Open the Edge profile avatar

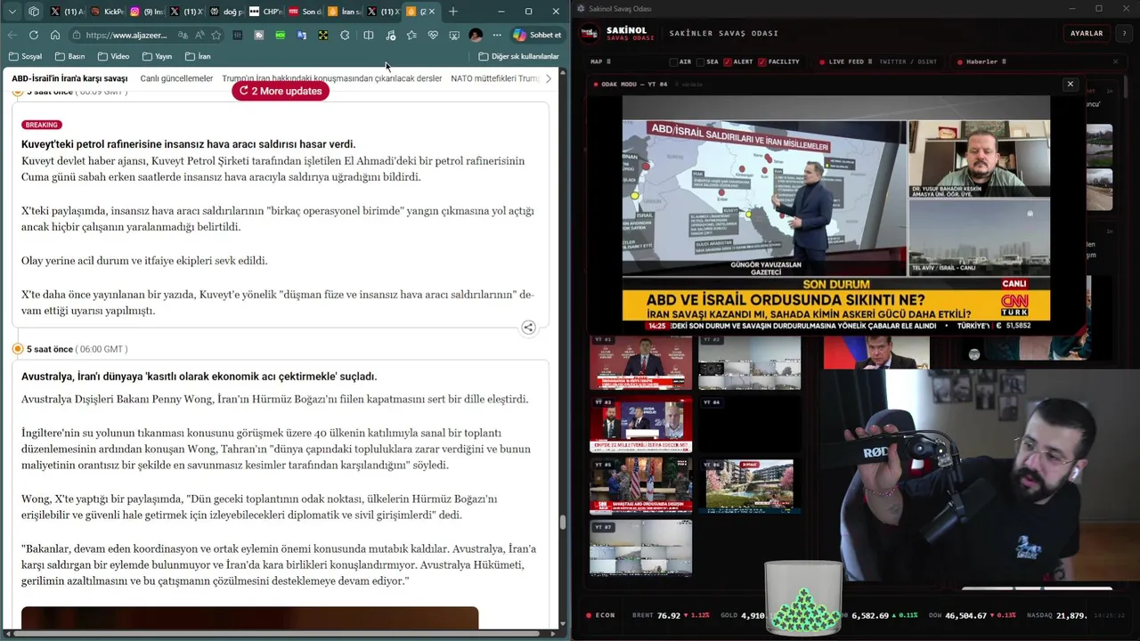pyautogui.click(x=476, y=35)
